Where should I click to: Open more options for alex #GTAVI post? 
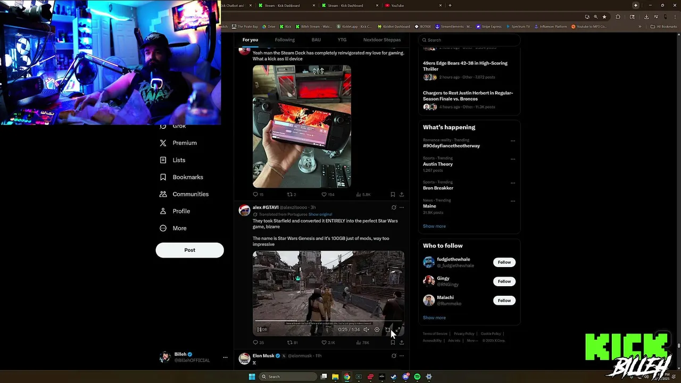tap(402, 207)
